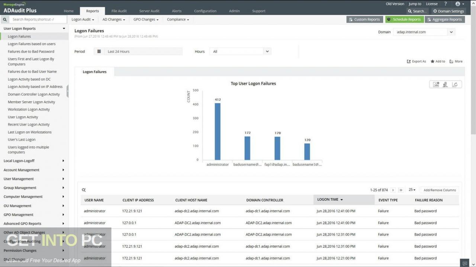Screen dimensions: 476x267
Task: Click the Aggregate Reports button
Action: click(445, 19)
